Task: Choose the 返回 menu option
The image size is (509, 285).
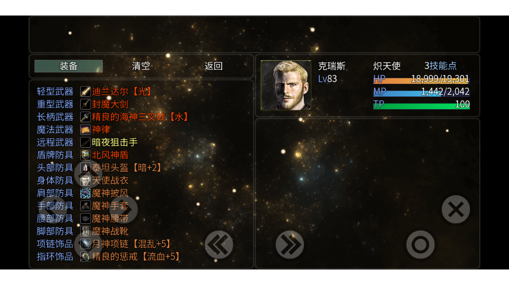Action: coord(213,66)
